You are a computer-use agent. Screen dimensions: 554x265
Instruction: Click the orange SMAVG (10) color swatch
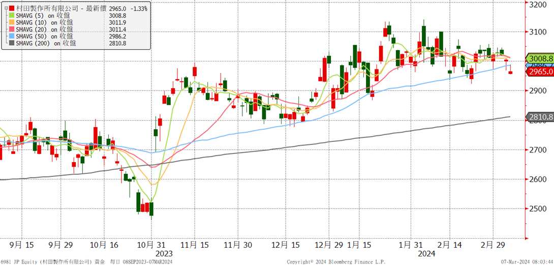click(12, 23)
